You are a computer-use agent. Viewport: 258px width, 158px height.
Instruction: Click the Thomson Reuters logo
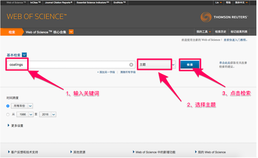(225, 17)
